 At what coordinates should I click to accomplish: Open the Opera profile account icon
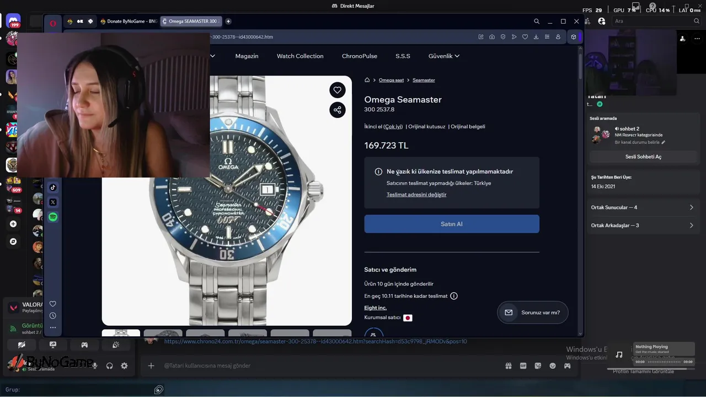pos(558,37)
